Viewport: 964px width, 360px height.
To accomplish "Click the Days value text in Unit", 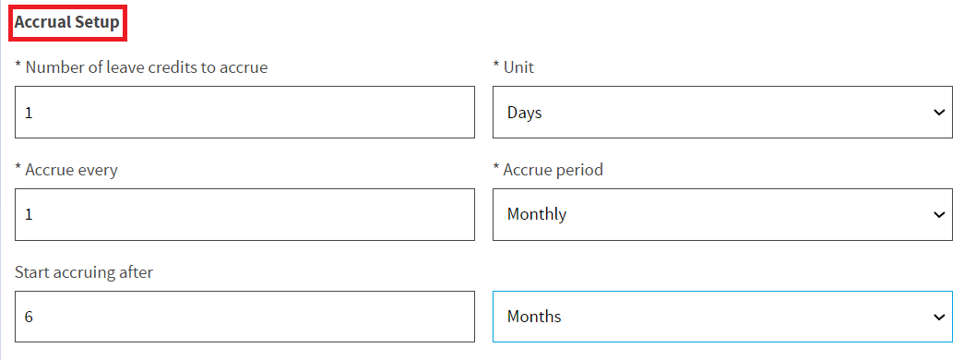I will coord(524,113).
